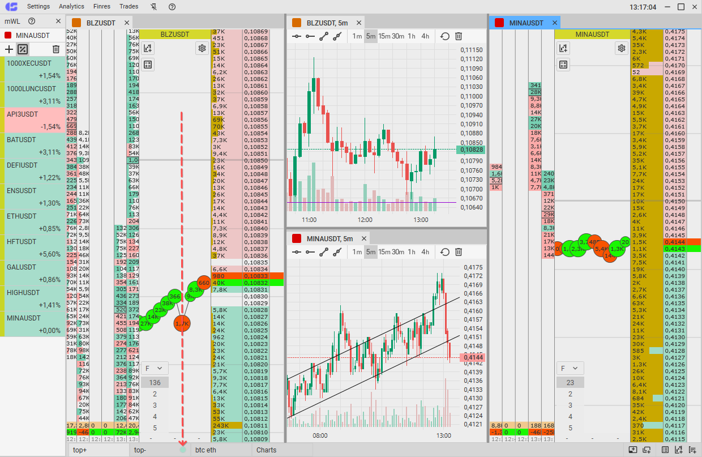This screenshot has width=702, height=457.
Task: Delete watchlist item with mWL trash icon
Action: [55, 49]
